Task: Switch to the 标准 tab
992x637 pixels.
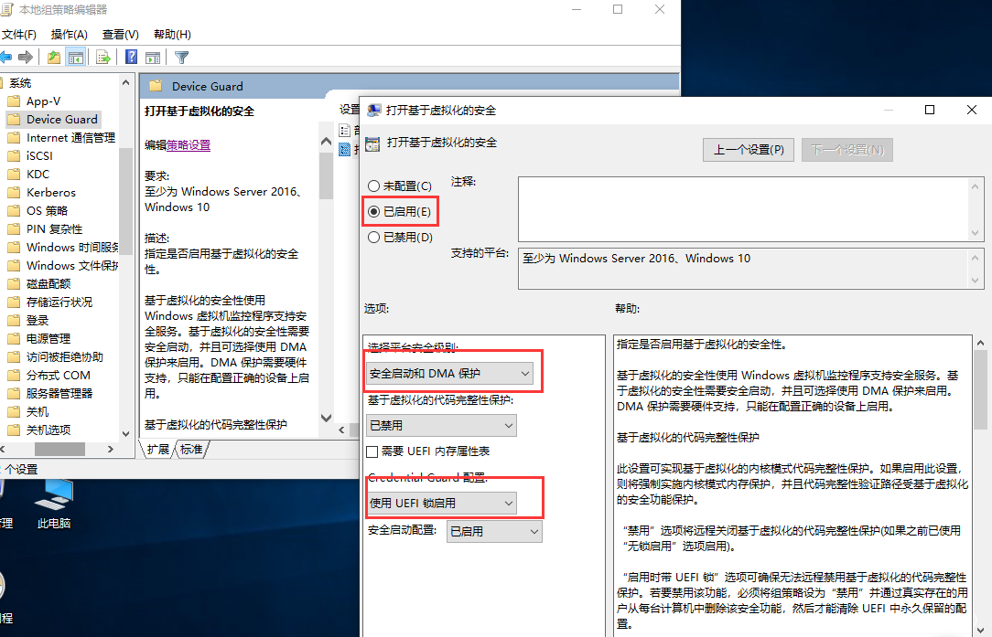Action: click(191, 450)
